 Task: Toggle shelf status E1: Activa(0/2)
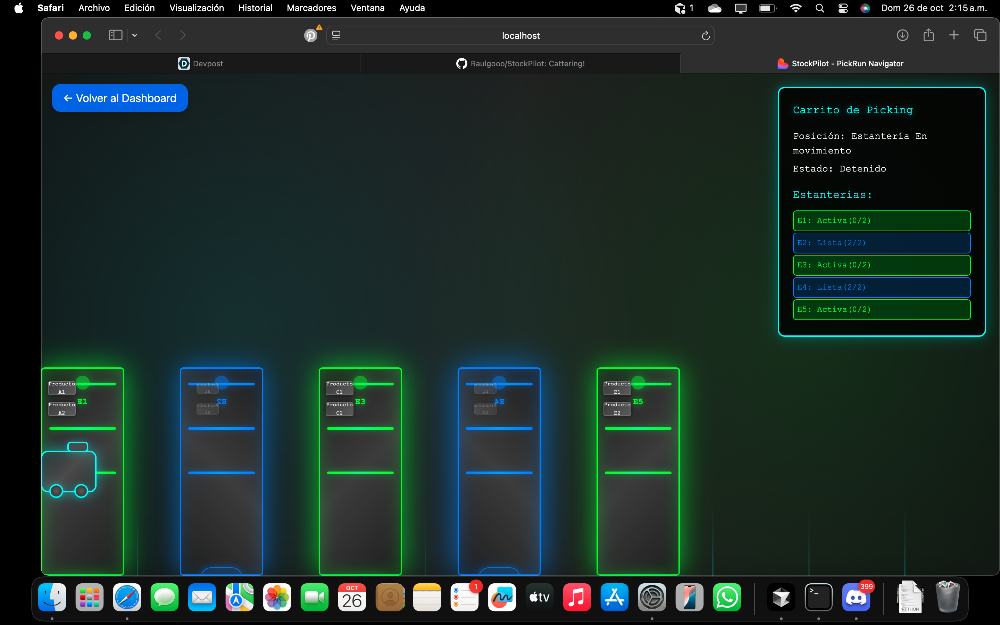pyautogui.click(x=881, y=221)
